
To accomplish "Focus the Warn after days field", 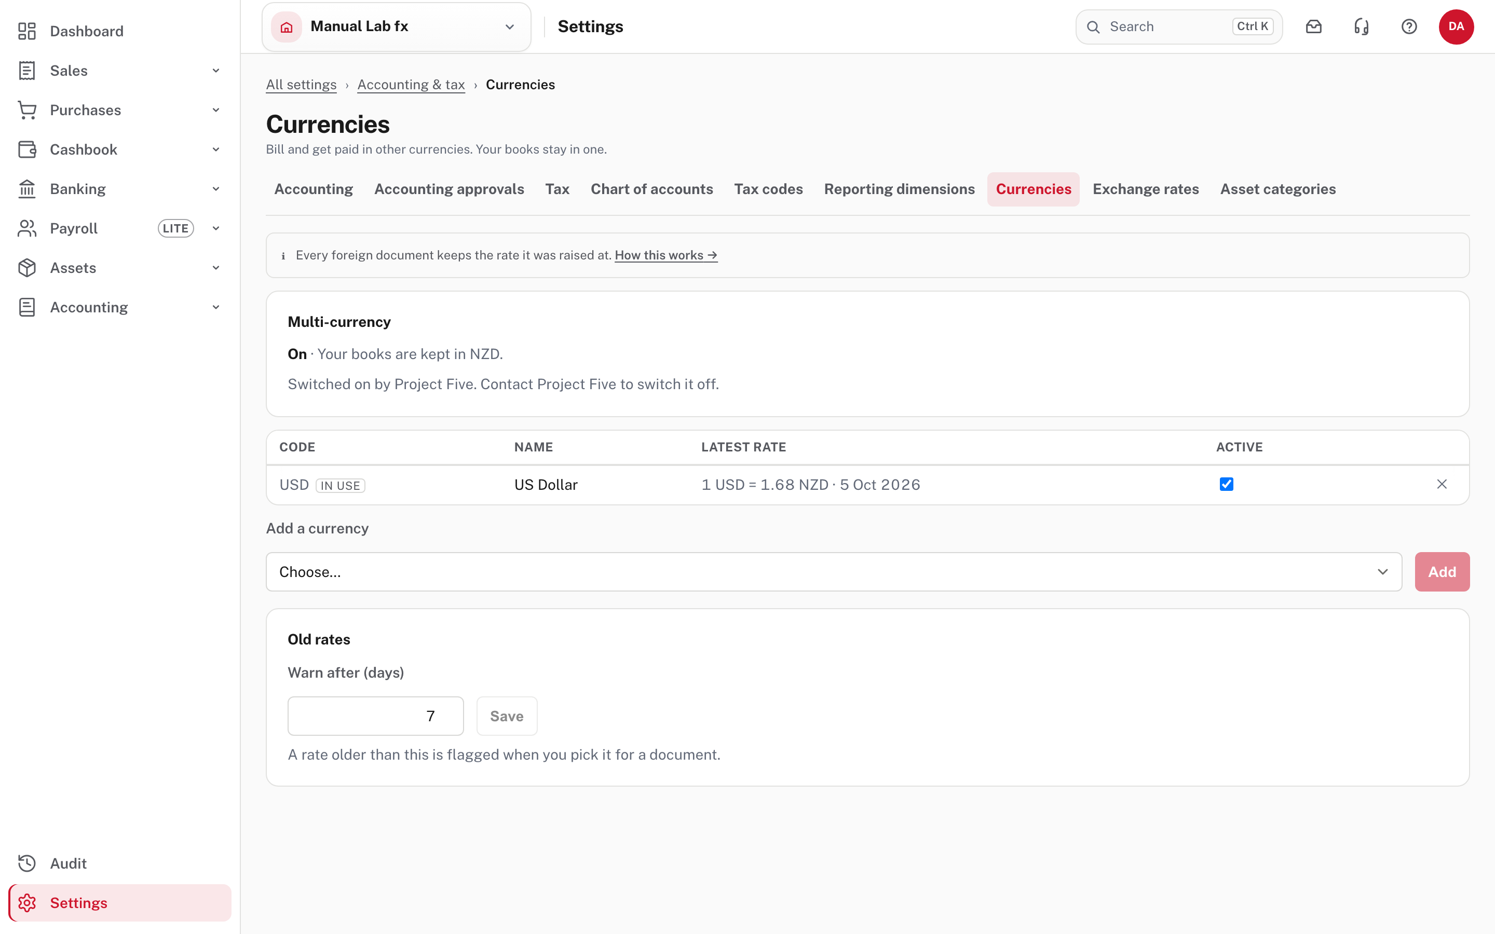I will click(376, 716).
